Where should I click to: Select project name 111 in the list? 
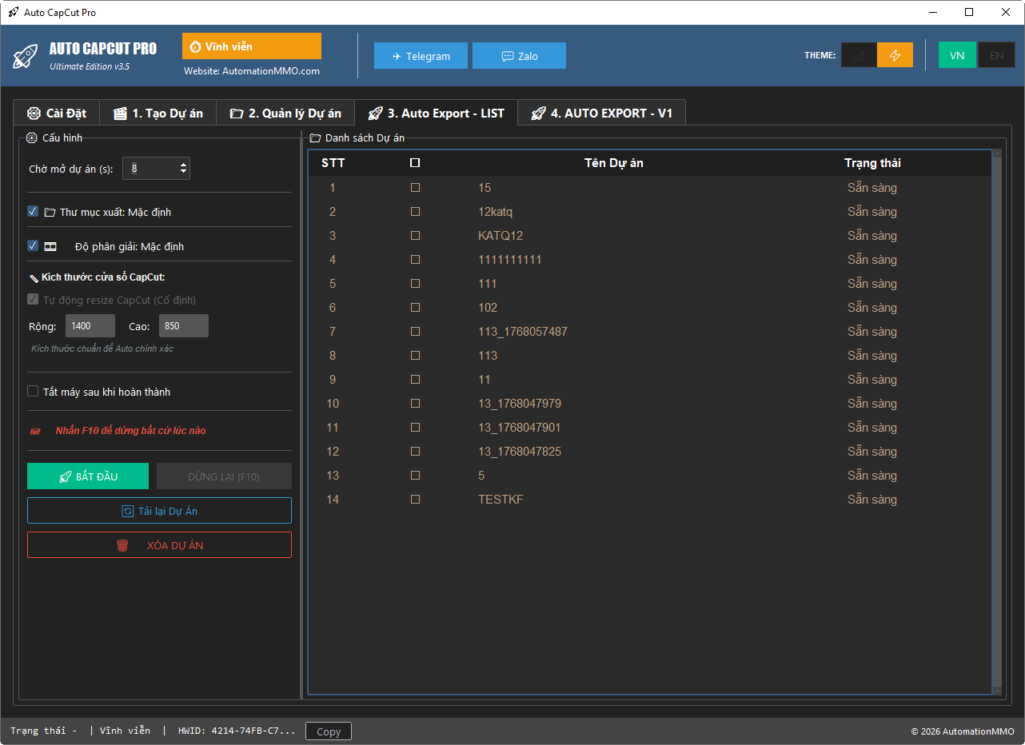488,284
